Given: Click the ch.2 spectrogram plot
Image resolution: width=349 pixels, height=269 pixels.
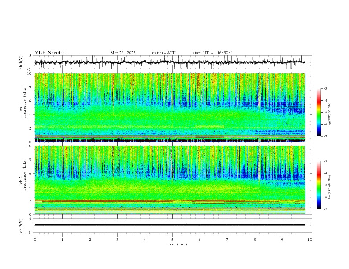Looking at the screenshot, I should [x=170, y=180].
